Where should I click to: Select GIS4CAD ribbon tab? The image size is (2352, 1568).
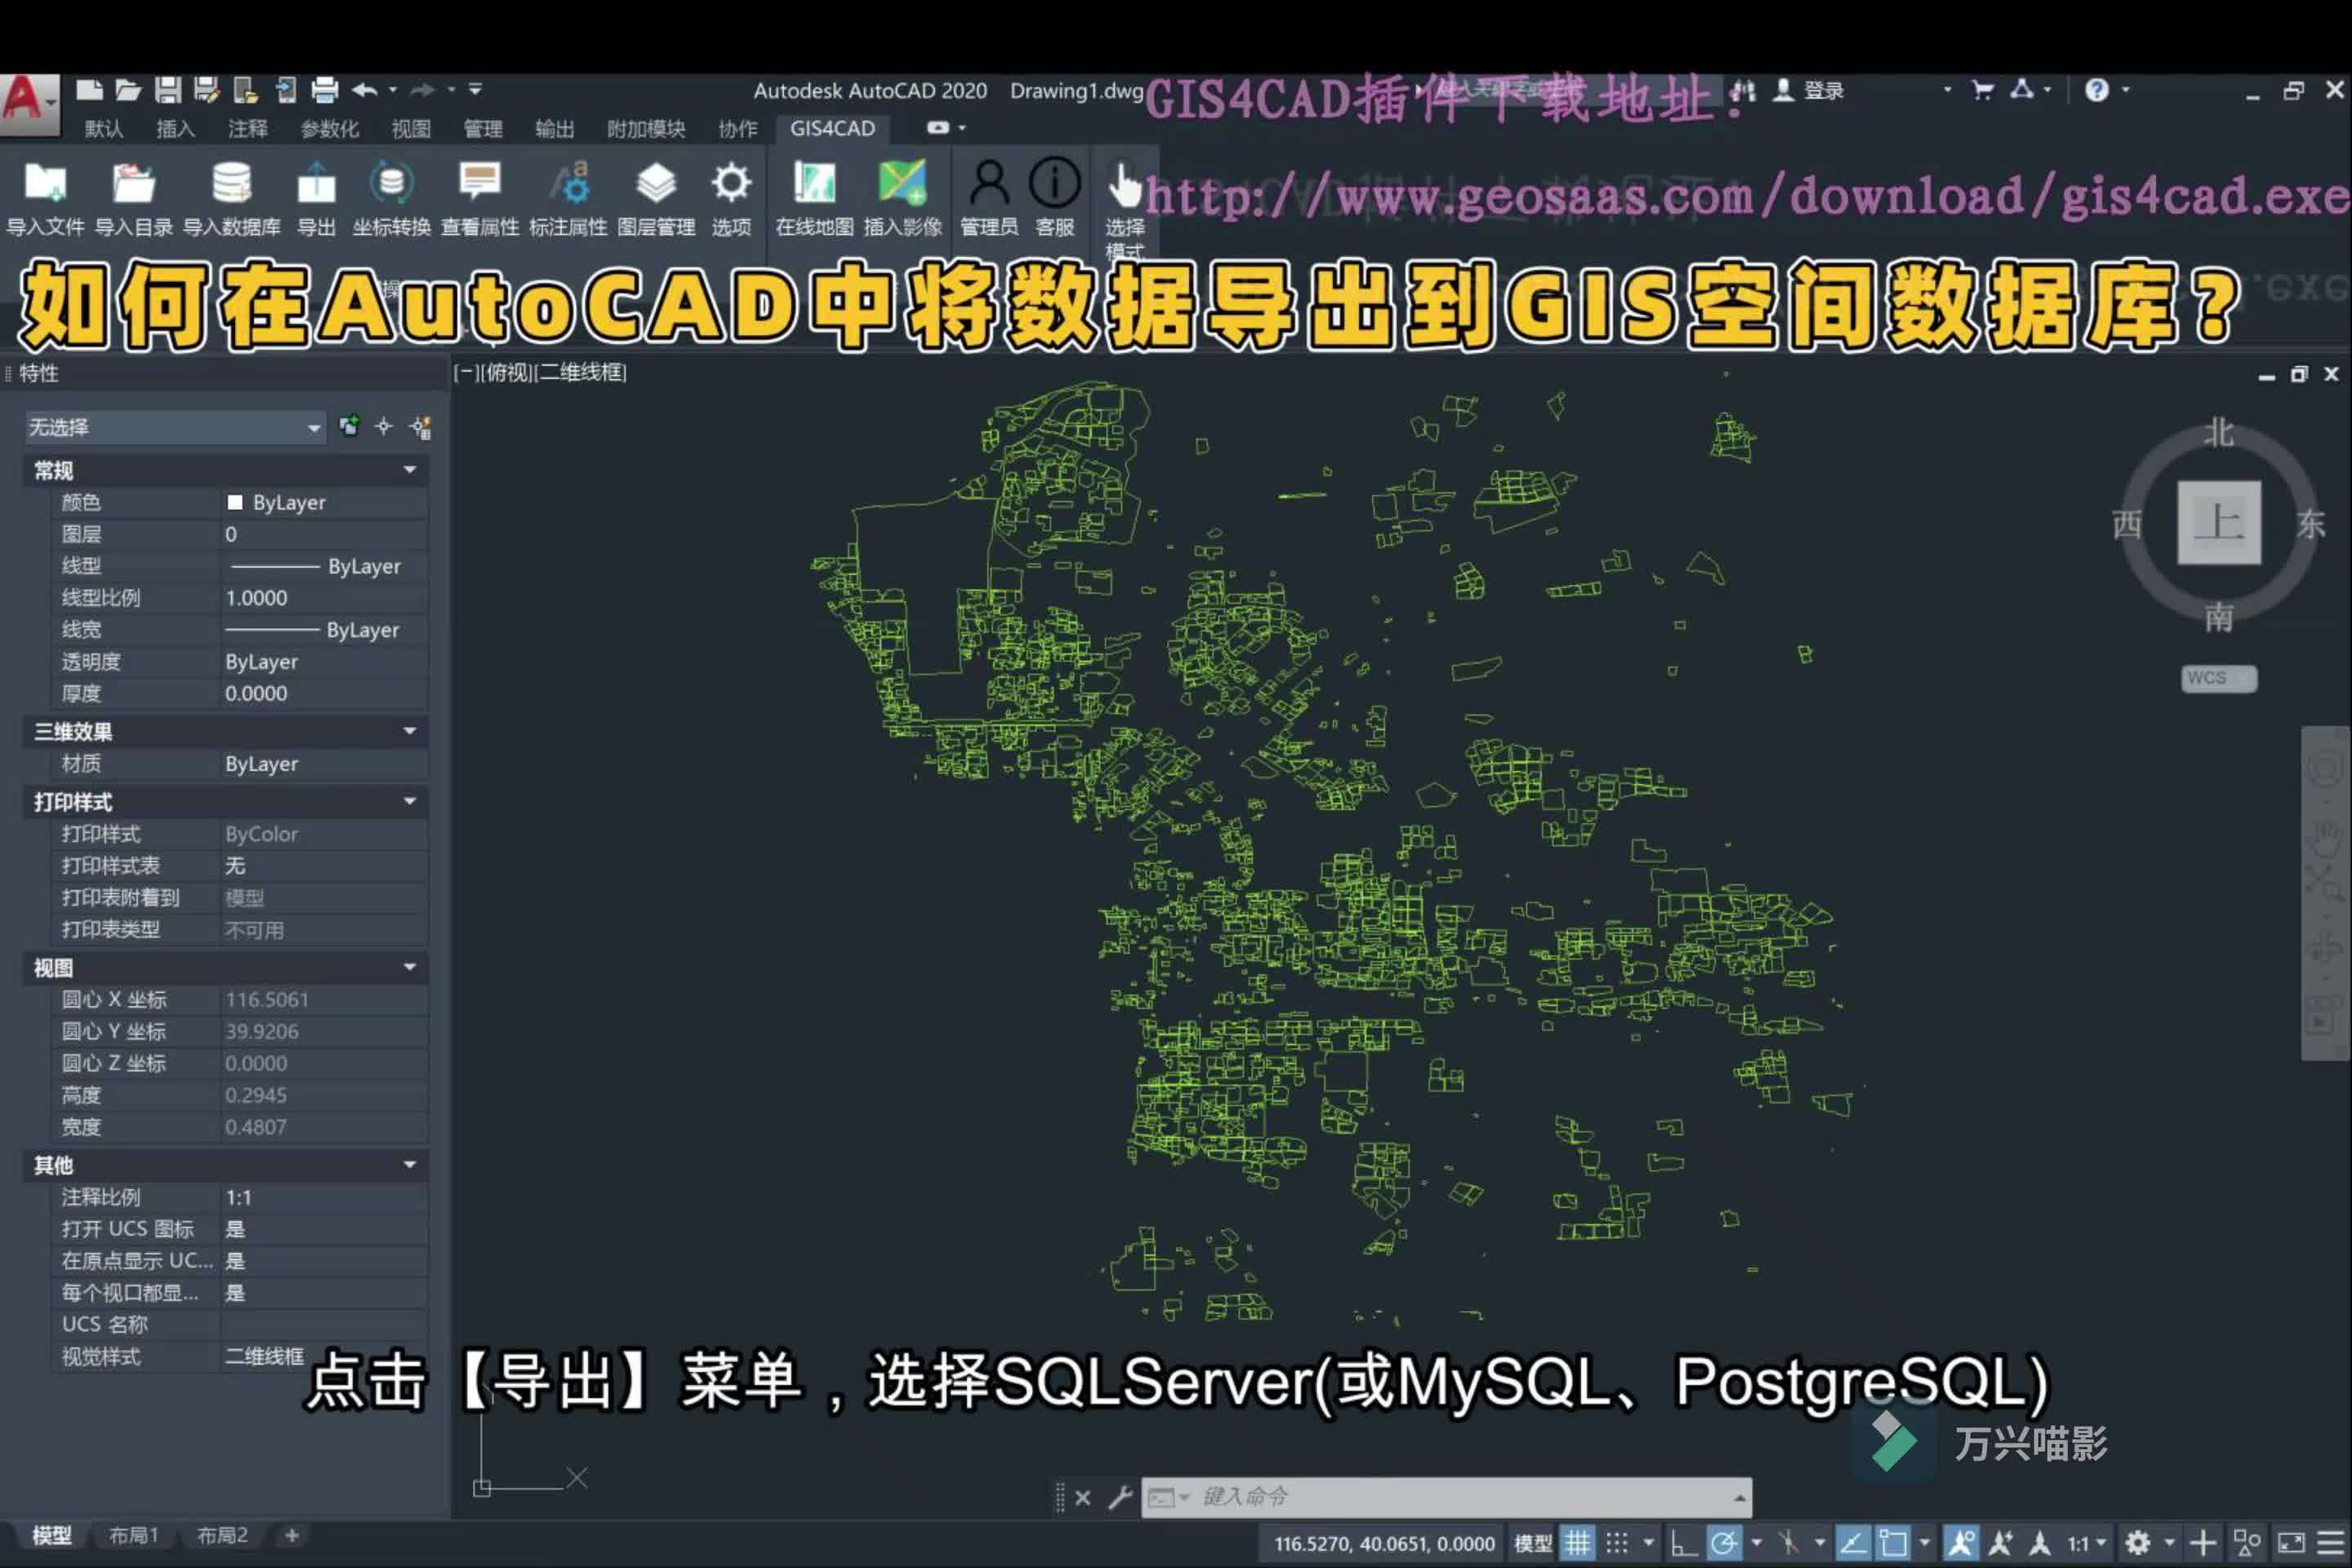(x=832, y=128)
